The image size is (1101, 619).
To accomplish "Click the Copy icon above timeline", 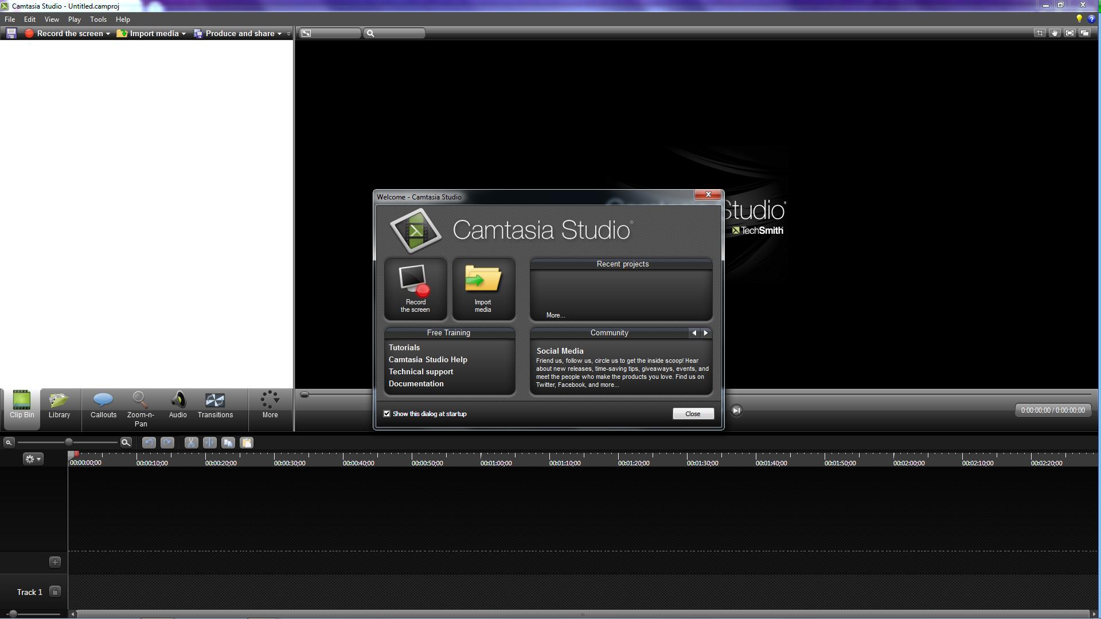I will pos(228,442).
